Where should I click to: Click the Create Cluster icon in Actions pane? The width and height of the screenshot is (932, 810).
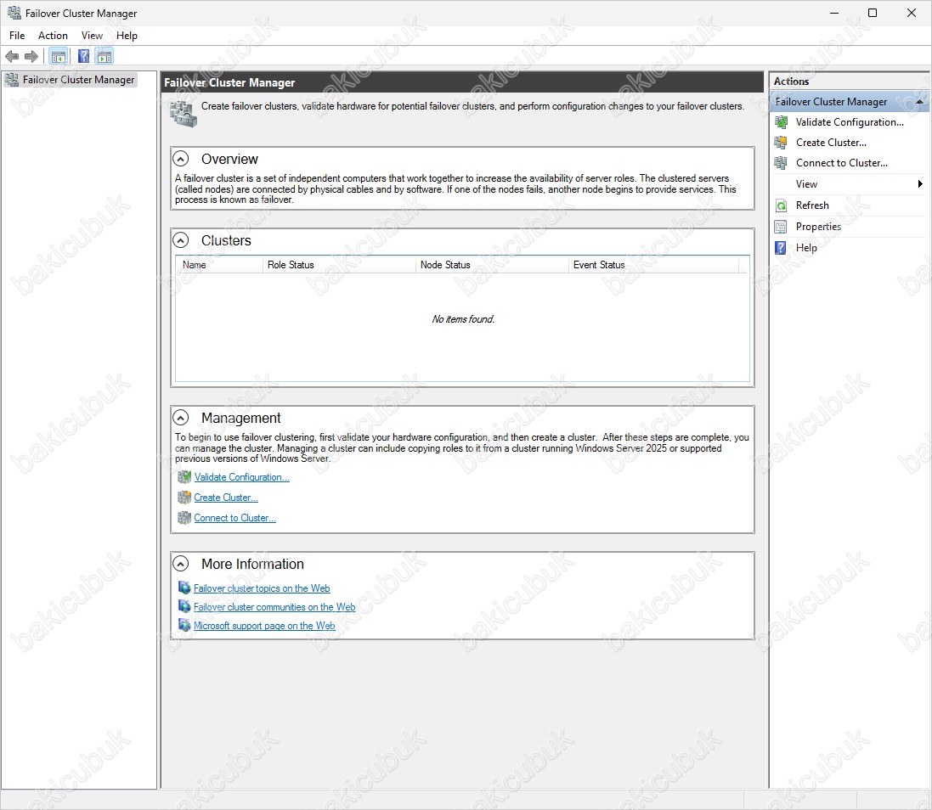pyautogui.click(x=781, y=143)
